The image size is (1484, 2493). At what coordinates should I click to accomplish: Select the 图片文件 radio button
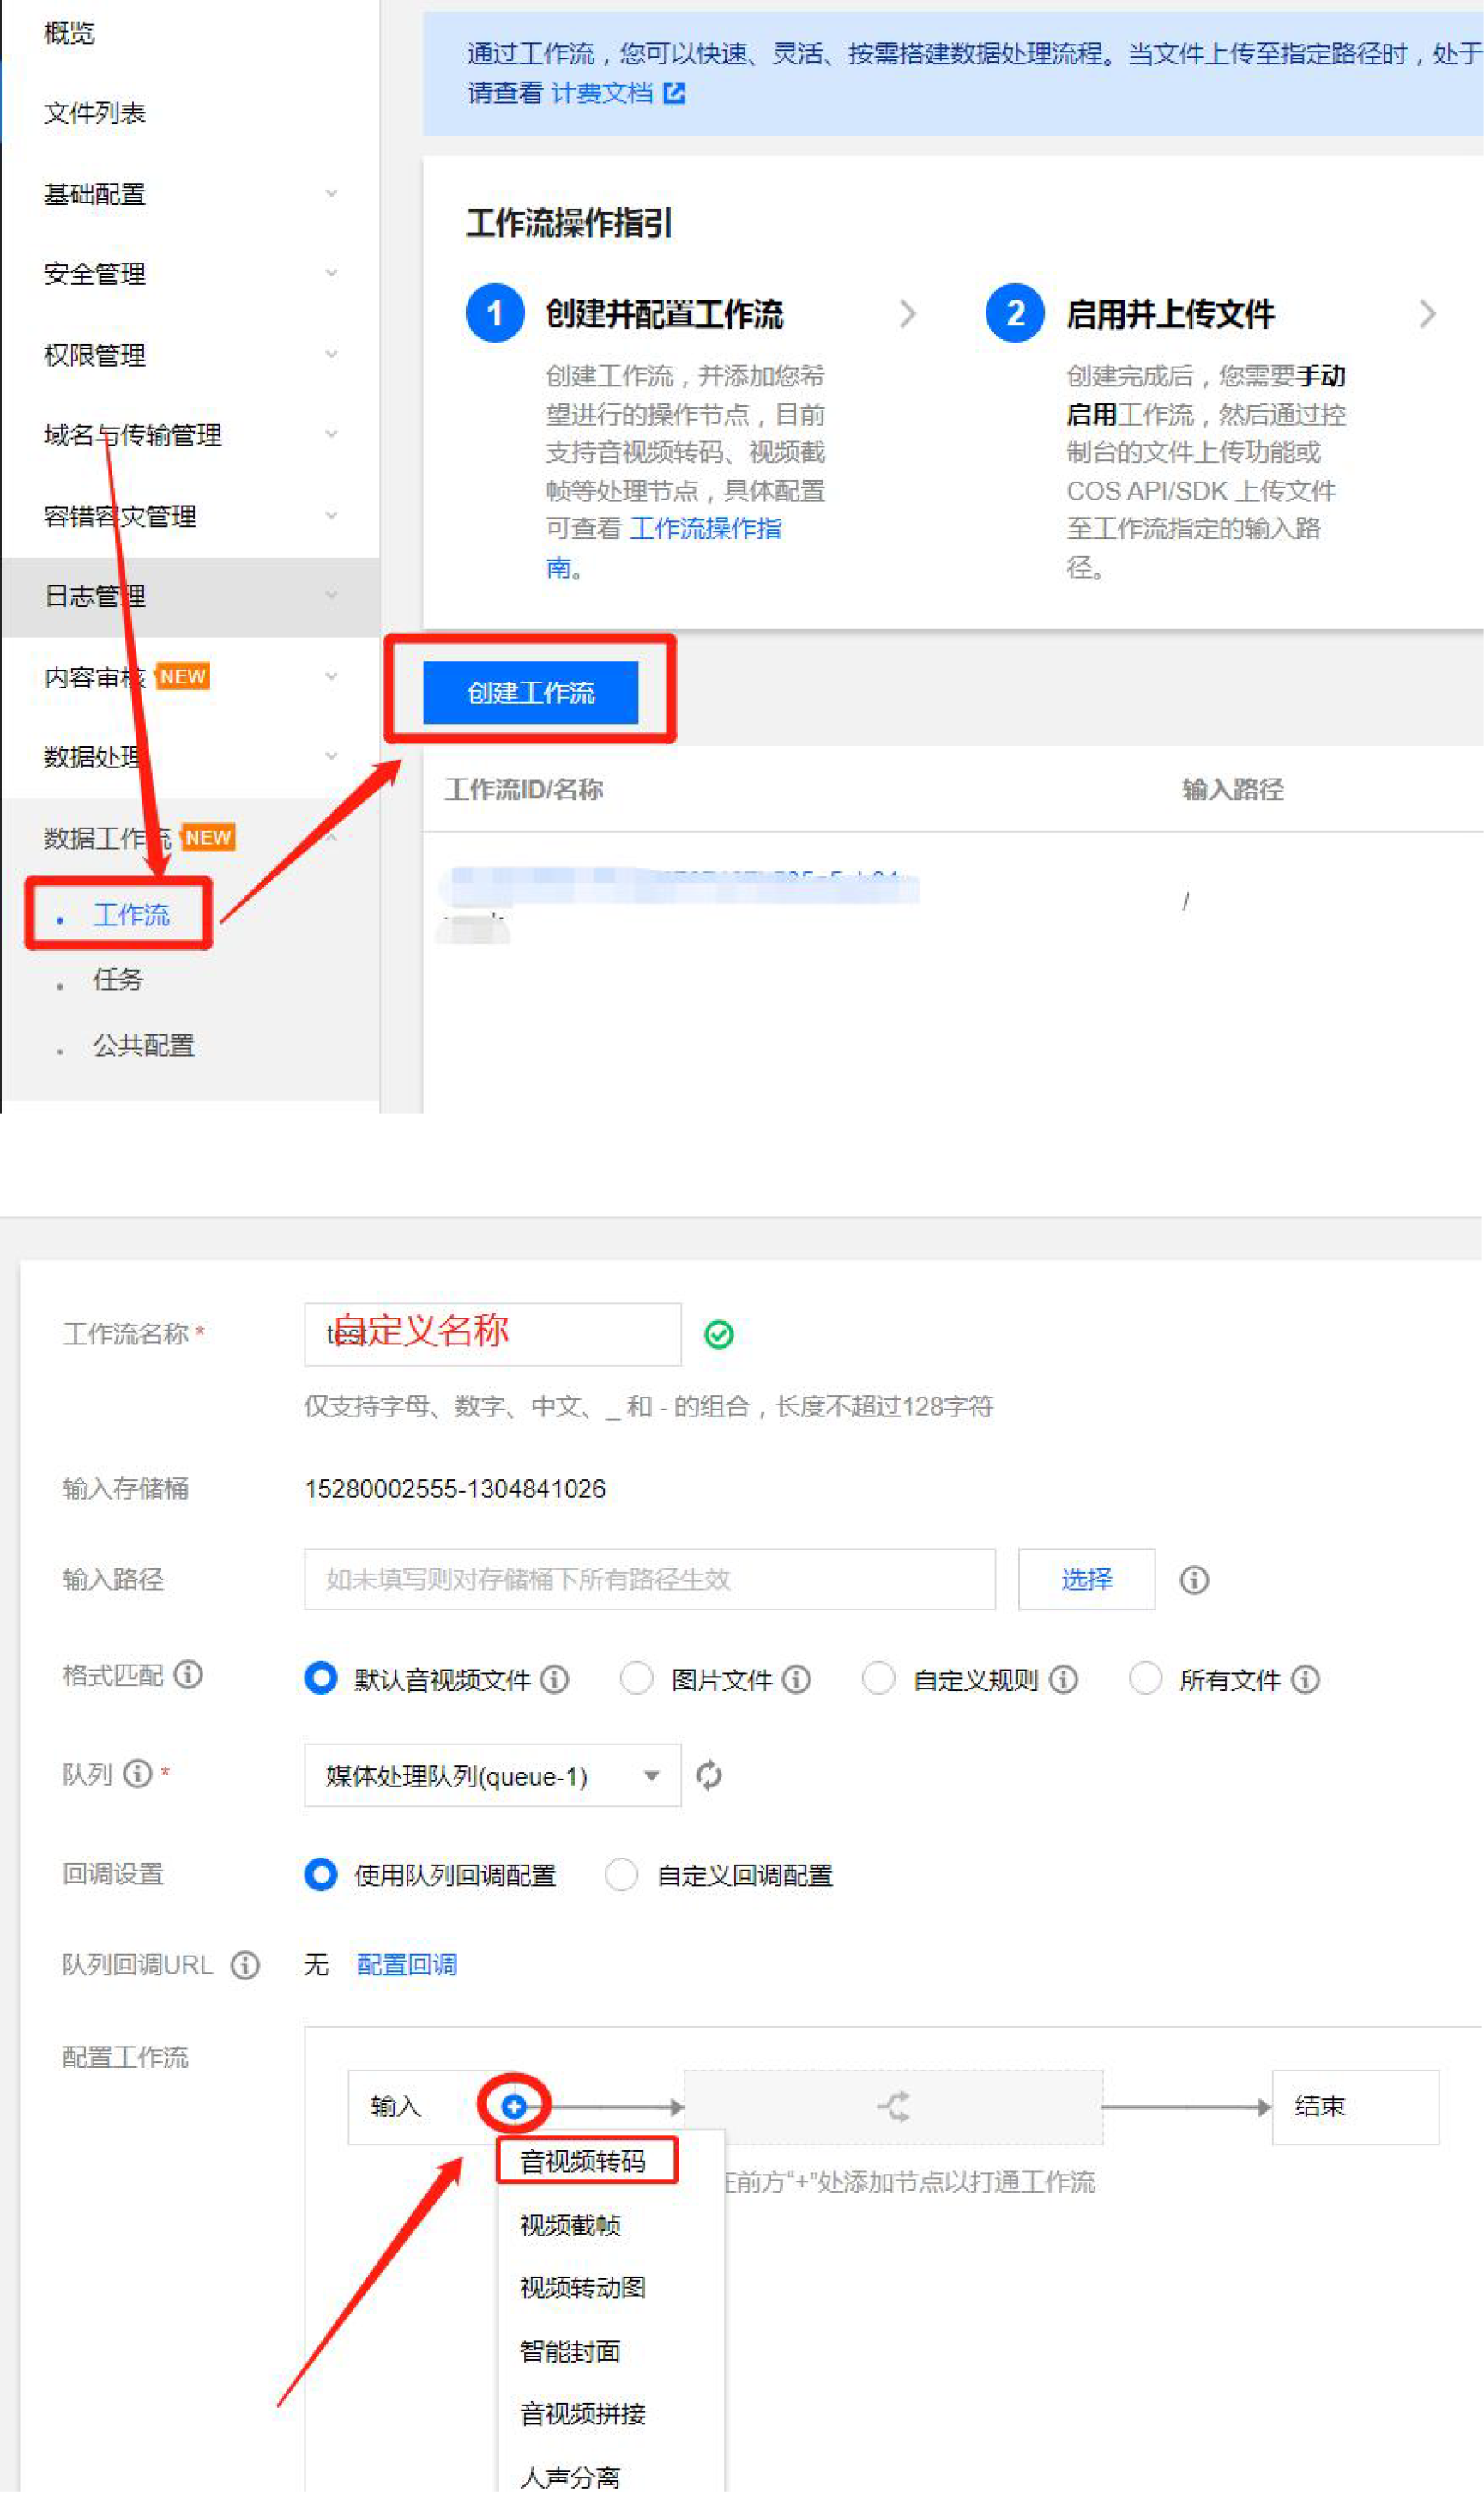click(x=637, y=1678)
